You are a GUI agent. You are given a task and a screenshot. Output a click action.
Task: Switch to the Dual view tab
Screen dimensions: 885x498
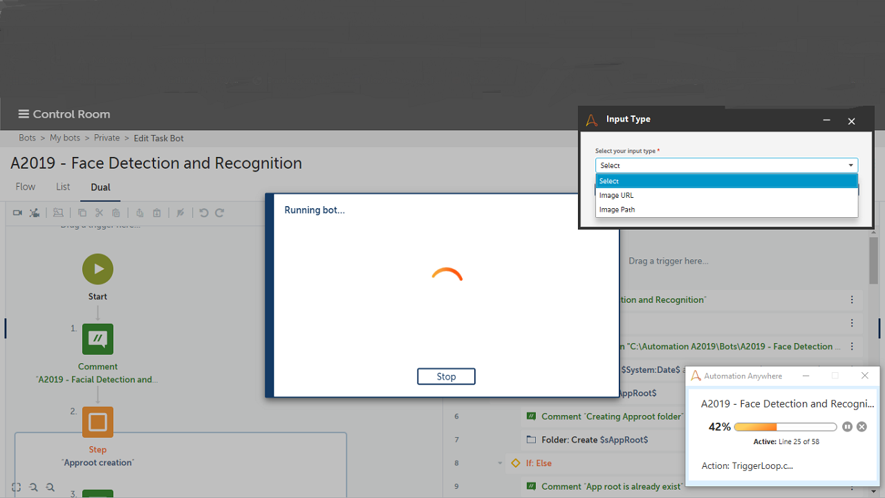pos(100,187)
